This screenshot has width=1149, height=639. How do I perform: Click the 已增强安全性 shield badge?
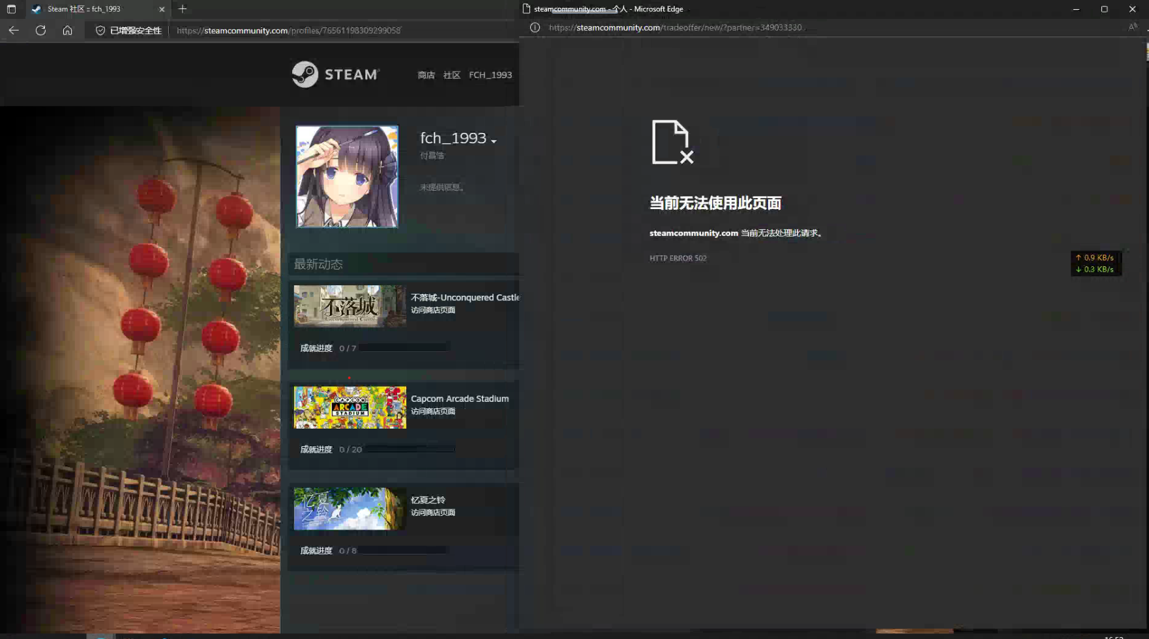coord(126,30)
